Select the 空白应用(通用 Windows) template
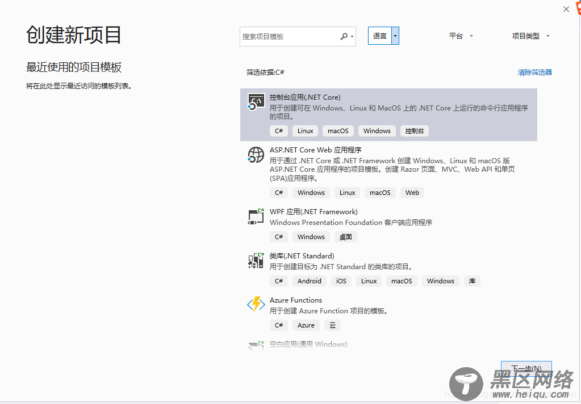The image size is (581, 404). pos(308,345)
